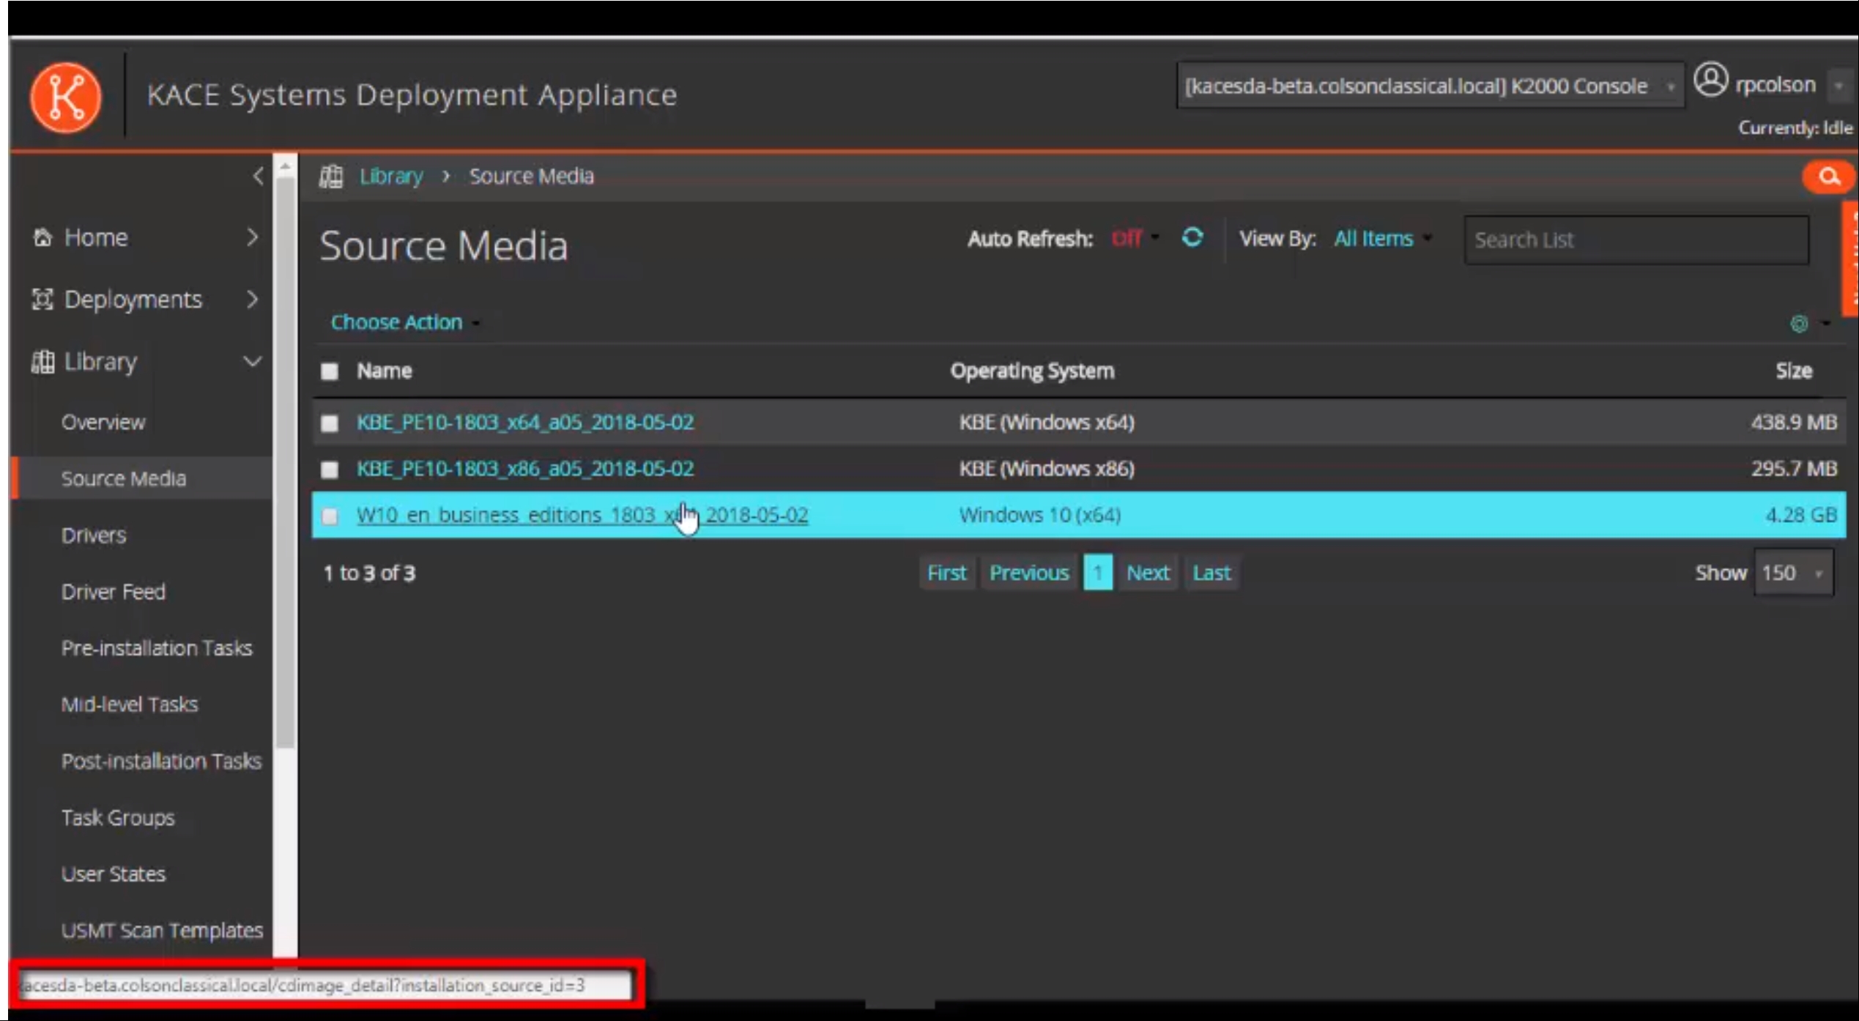1859x1021 pixels.
Task: Click the Windows 10 (x64) cell
Action: pos(1040,516)
